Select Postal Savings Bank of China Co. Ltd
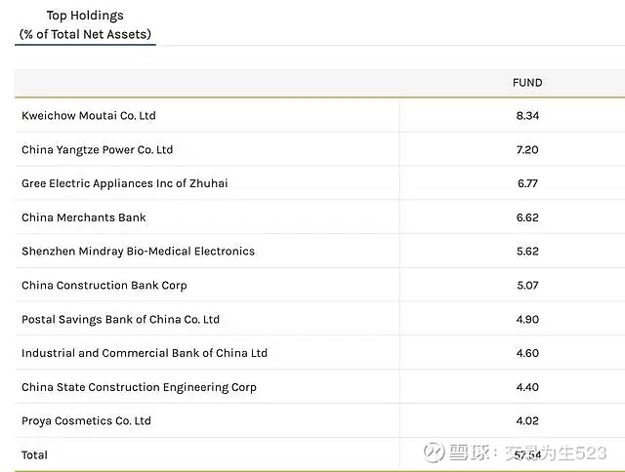The width and height of the screenshot is (625, 472). [x=120, y=320]
